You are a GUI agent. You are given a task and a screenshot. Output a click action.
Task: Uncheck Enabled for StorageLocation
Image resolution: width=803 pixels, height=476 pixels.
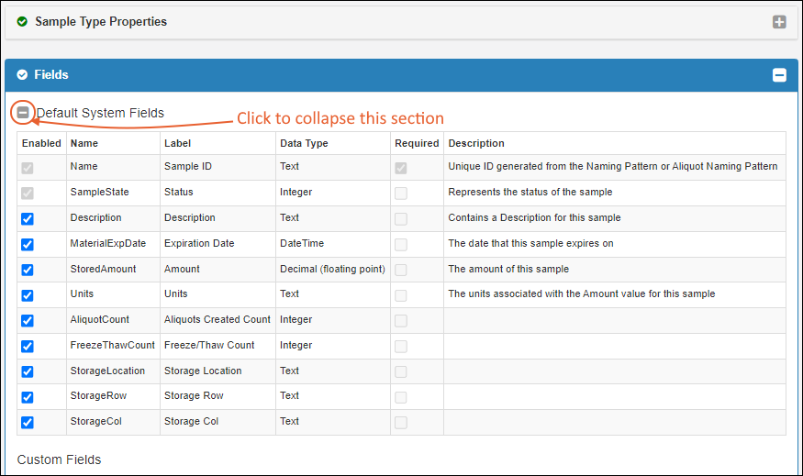[x=28, y=371]
